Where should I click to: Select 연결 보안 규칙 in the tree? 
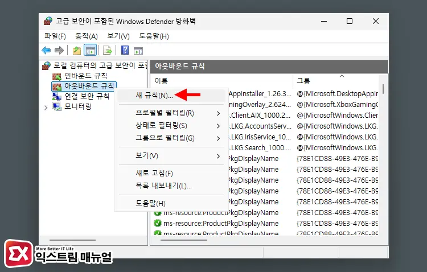click(87, 96)
